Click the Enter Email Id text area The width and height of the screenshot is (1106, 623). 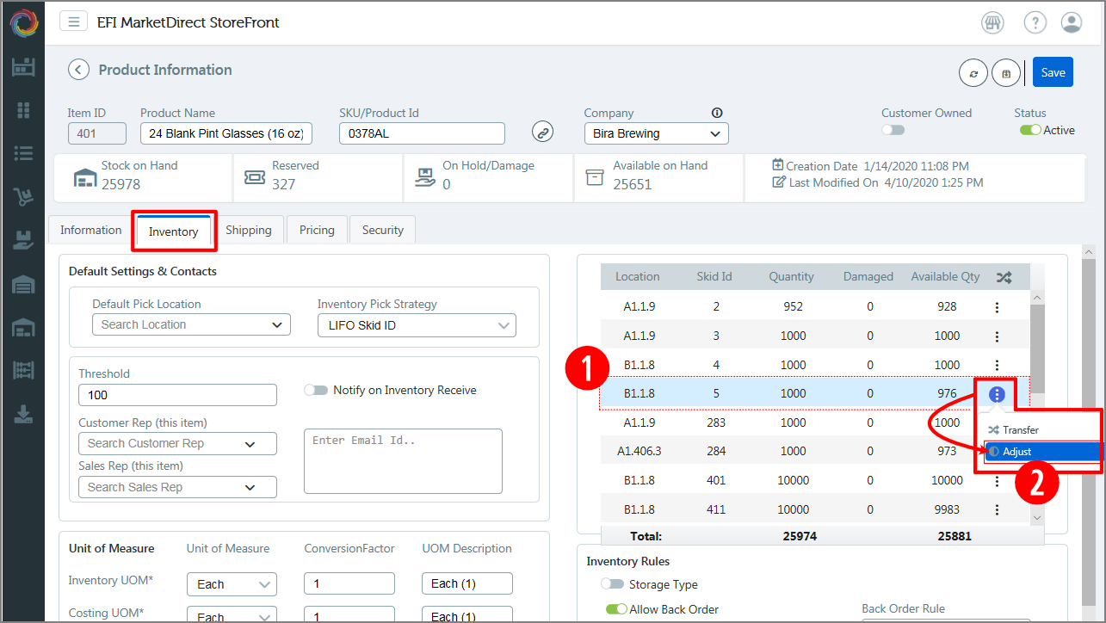tap(403, 461)
